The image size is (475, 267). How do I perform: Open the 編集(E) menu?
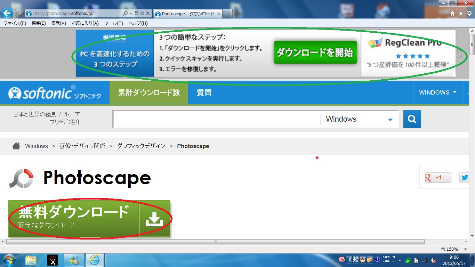(x=39, y=23)
